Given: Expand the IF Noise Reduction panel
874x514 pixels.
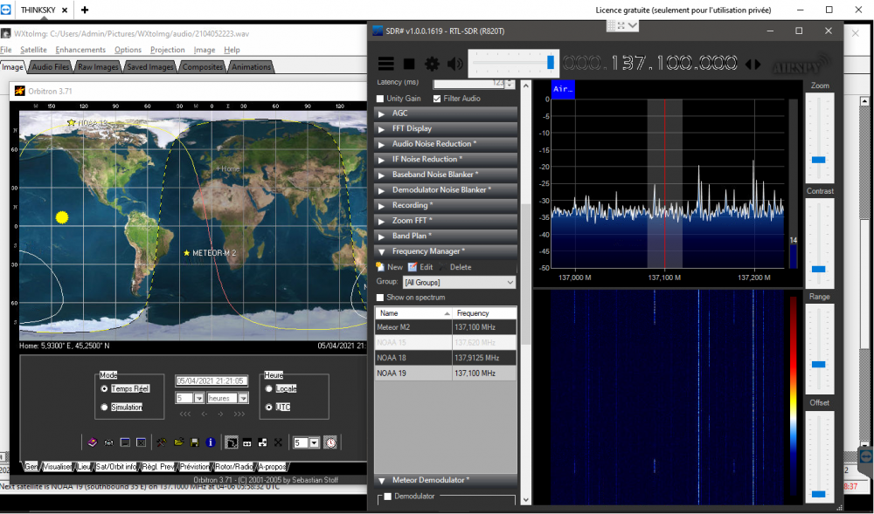Looking at the screenshot, I should tap(446, 159).
